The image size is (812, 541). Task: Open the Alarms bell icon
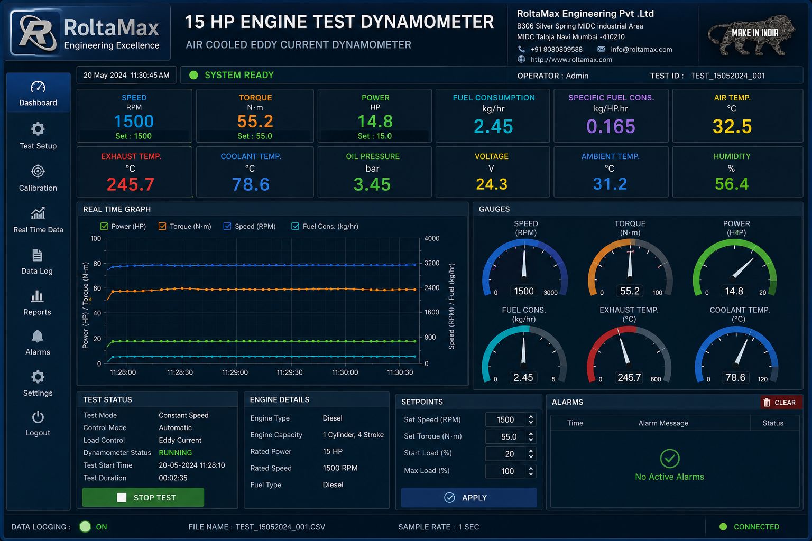38,336
